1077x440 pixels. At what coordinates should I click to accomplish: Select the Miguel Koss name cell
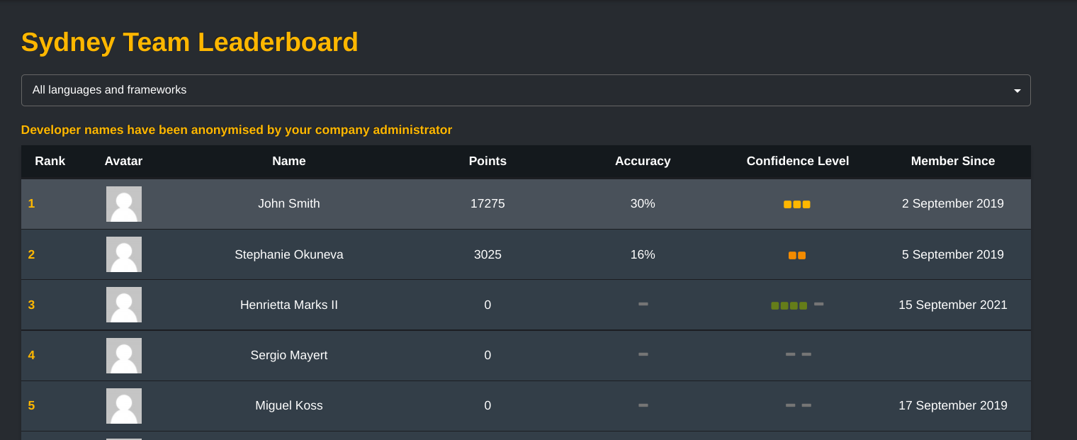click(x=289, y=405)
